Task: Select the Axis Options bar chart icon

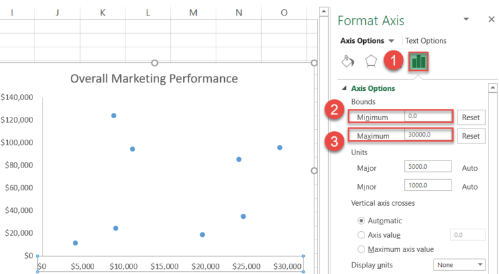Action: tap(416, 62)
